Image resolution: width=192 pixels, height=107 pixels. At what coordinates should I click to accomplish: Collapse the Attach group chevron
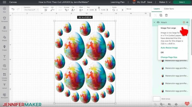click(154, 22)
